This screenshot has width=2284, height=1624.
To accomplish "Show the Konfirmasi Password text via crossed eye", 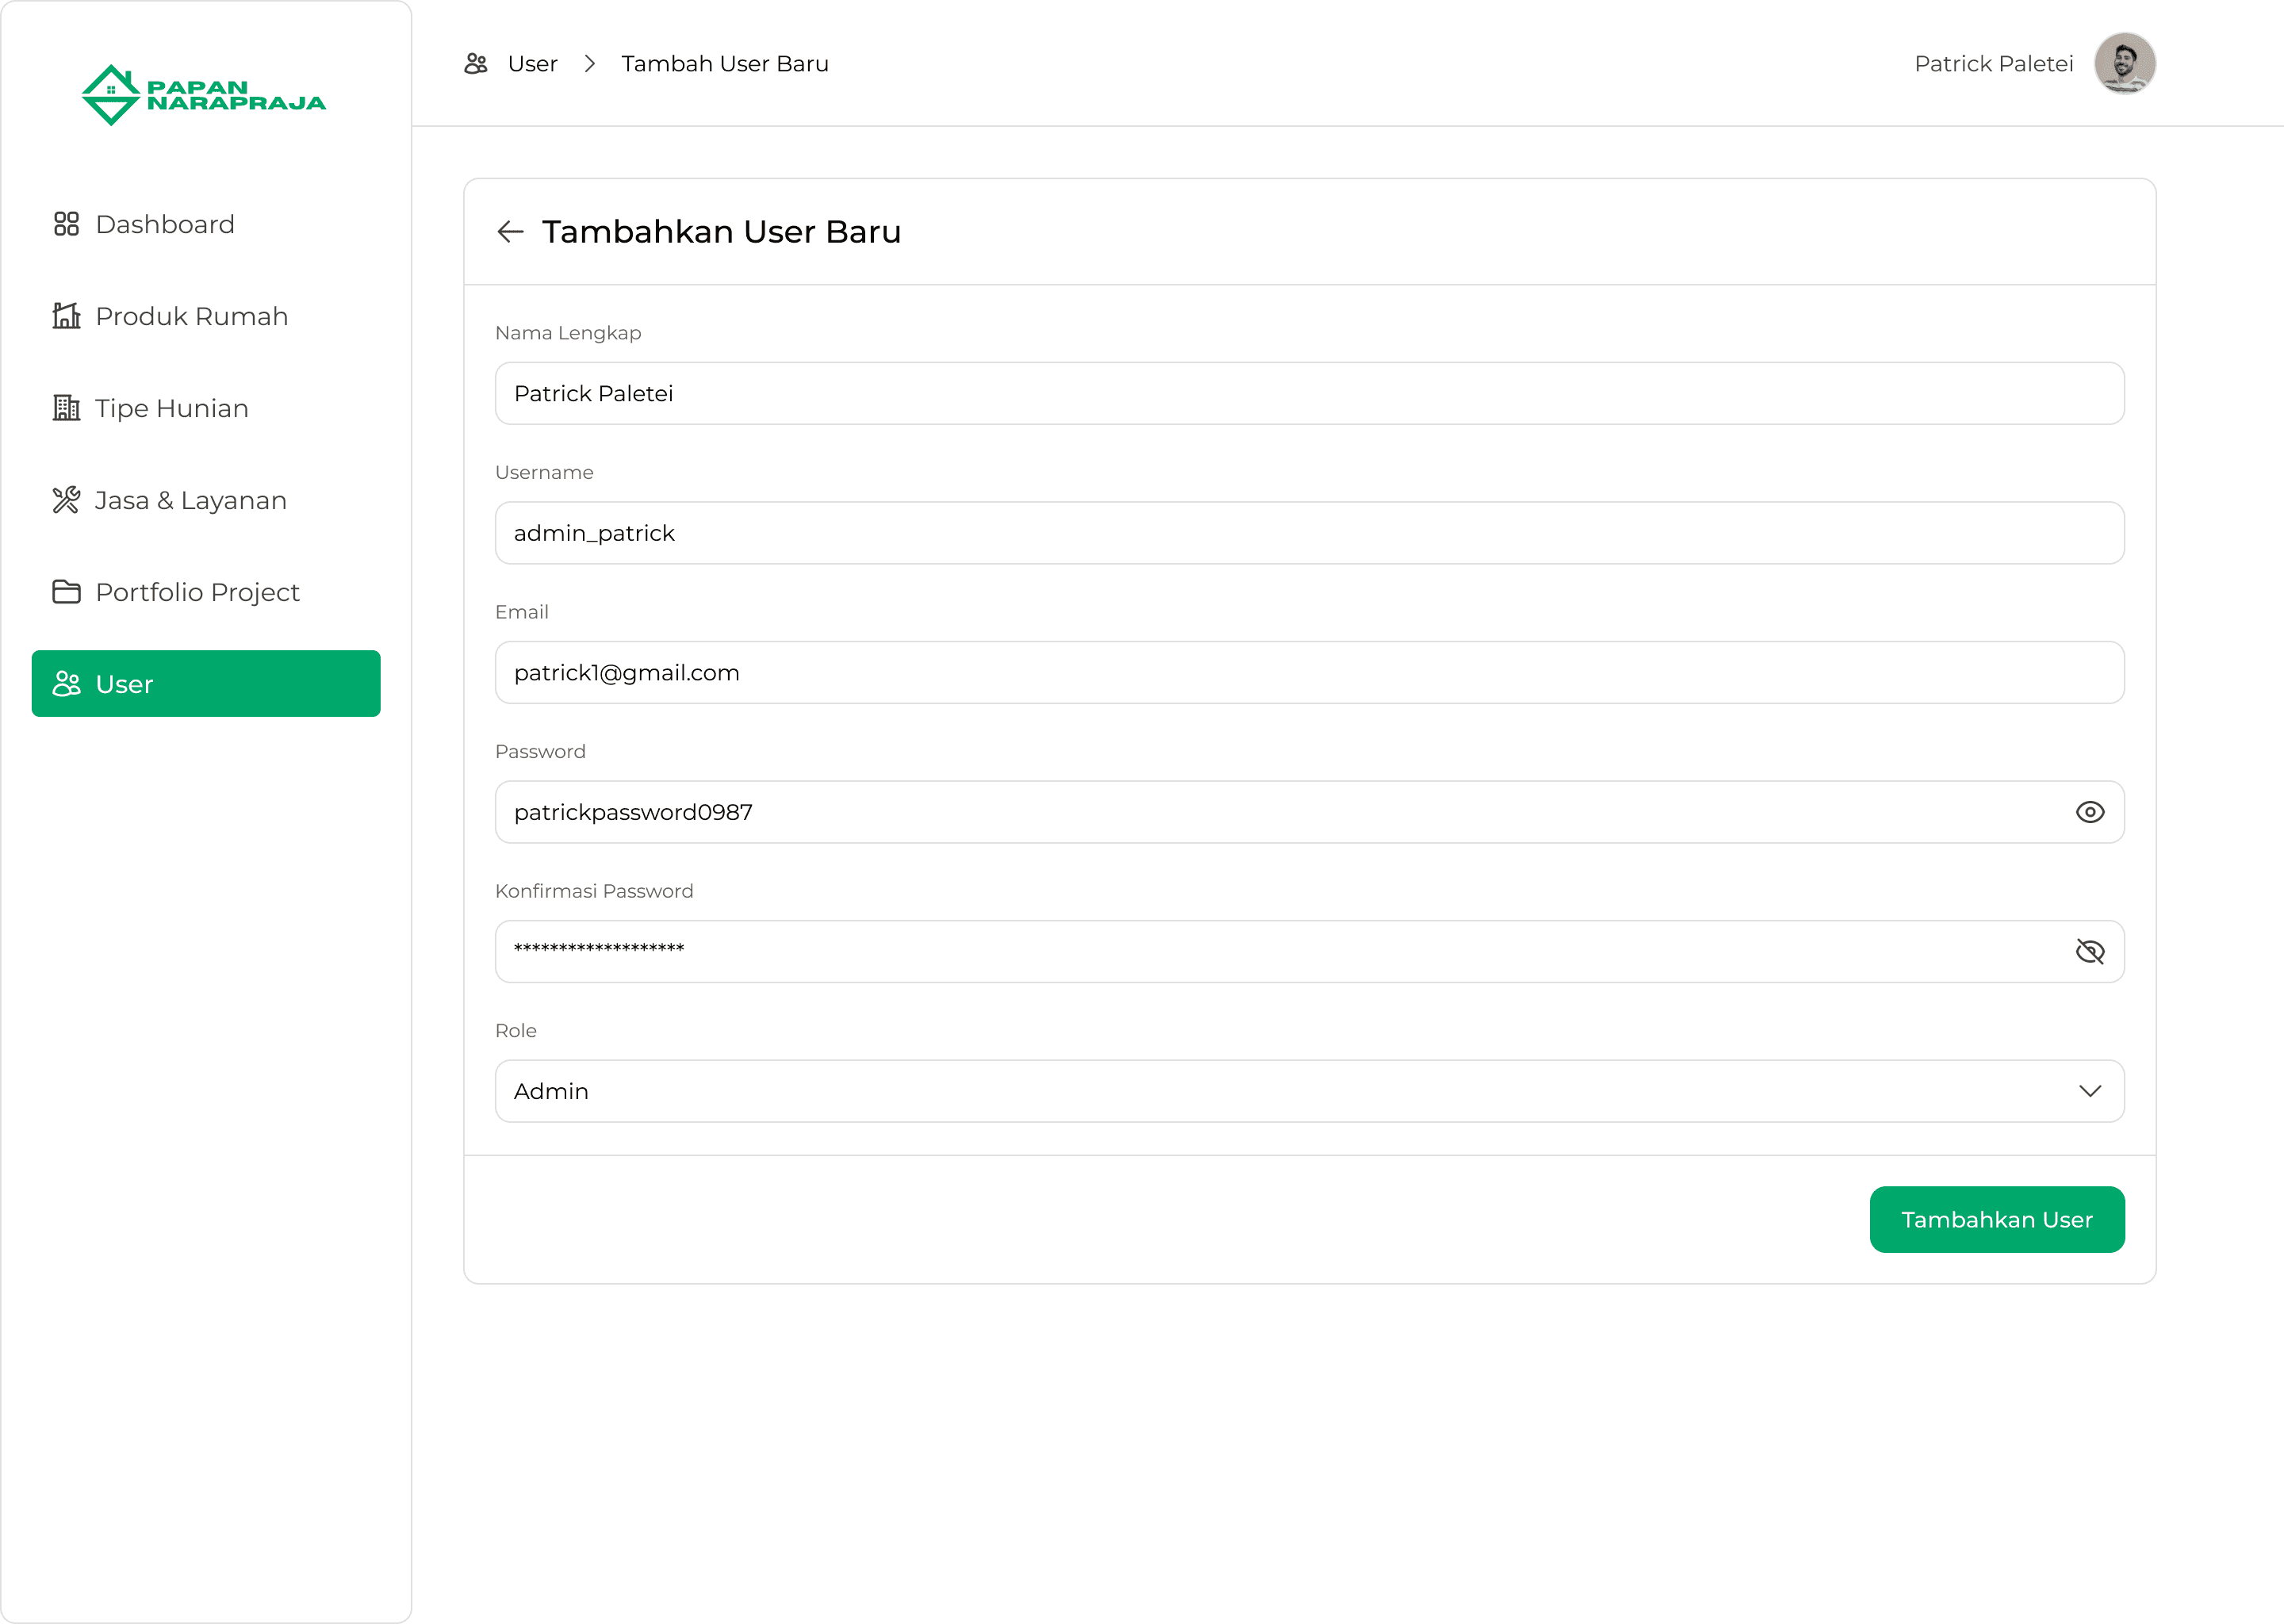I will tap(2089, 952).
